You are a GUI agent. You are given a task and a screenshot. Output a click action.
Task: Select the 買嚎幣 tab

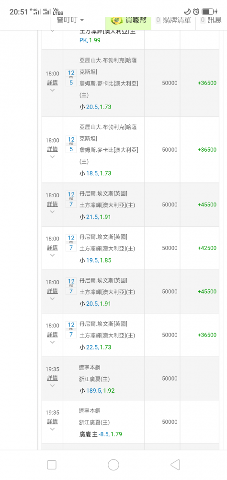tap(128, 21)
